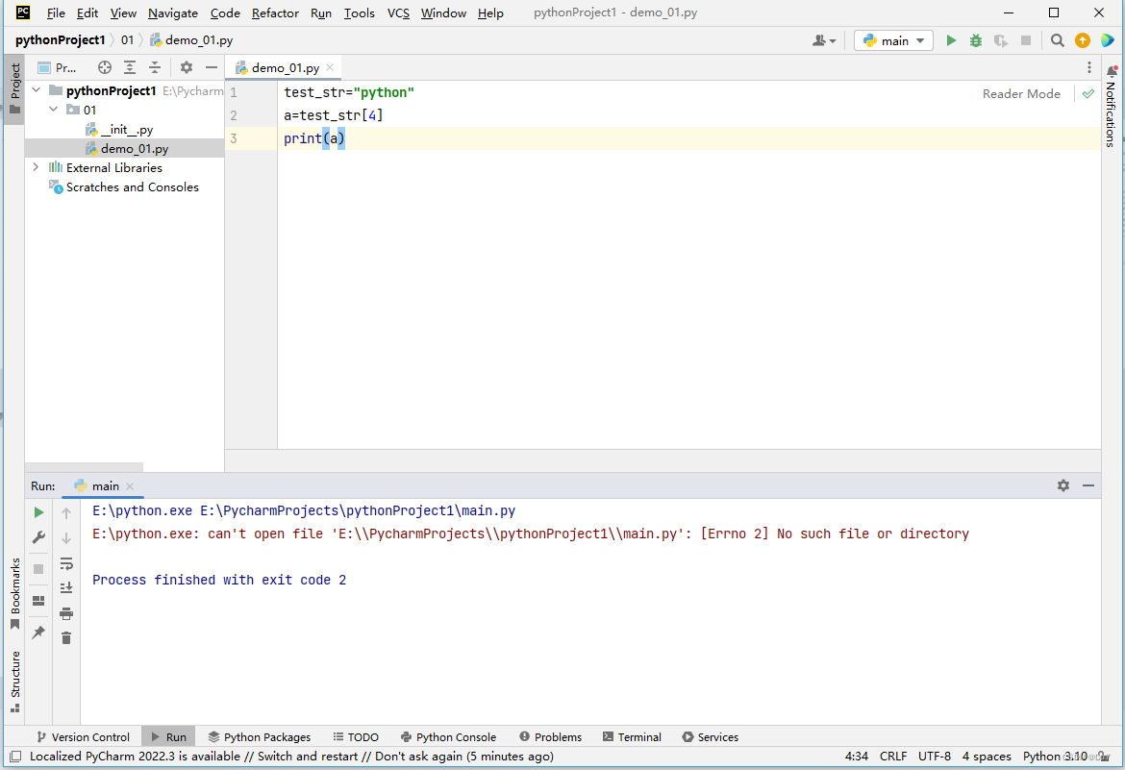Collapse the pythonProject1 tree node

tap(36, 89)
